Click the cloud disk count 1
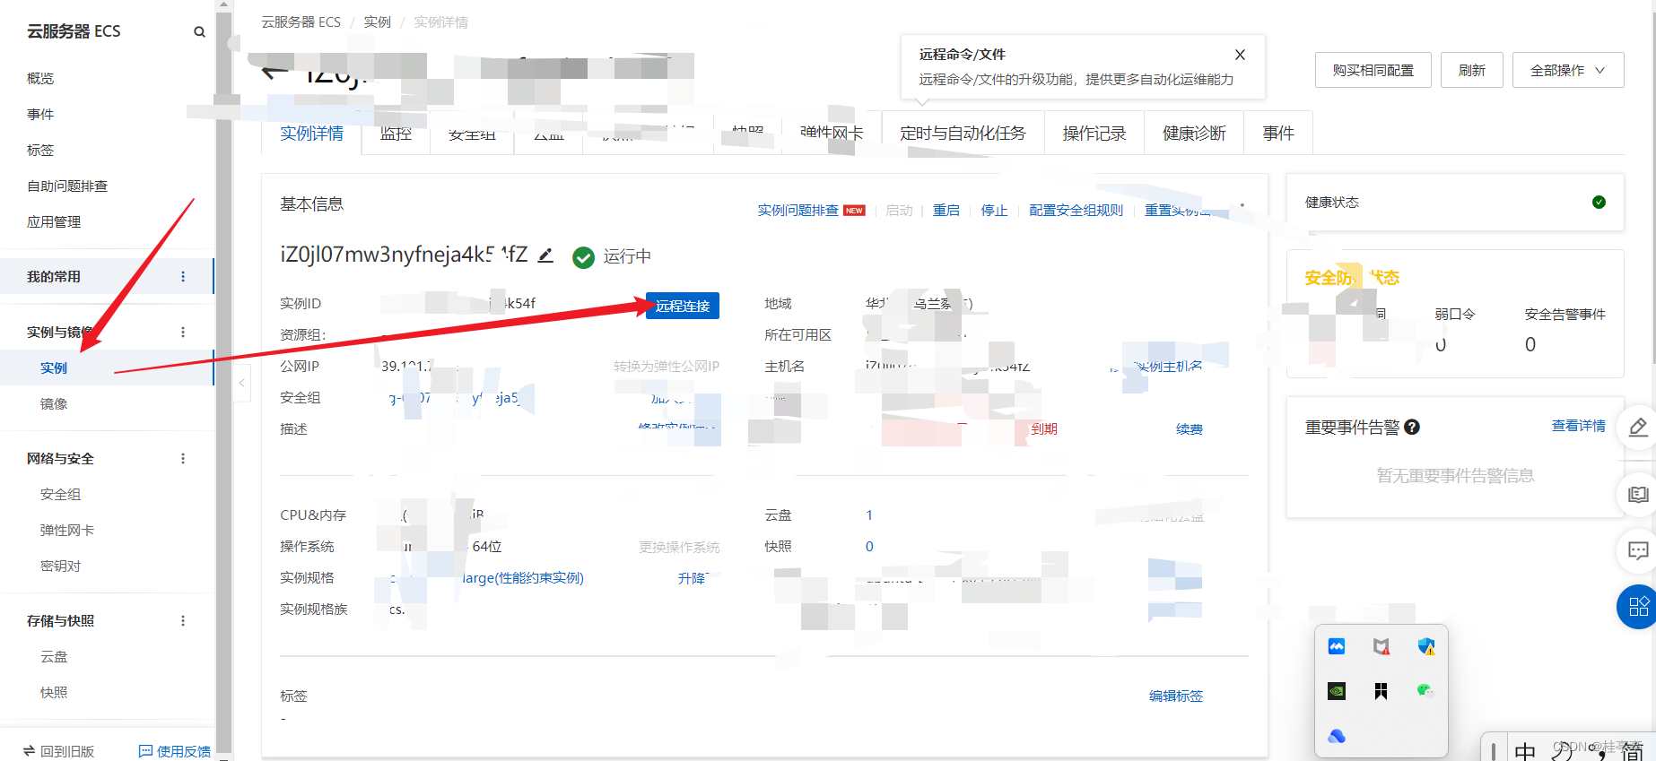 tap(869, 515)
